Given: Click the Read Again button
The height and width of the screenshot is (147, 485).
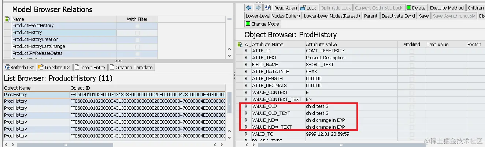Looking at the screenshot, I should pos(286,8).
